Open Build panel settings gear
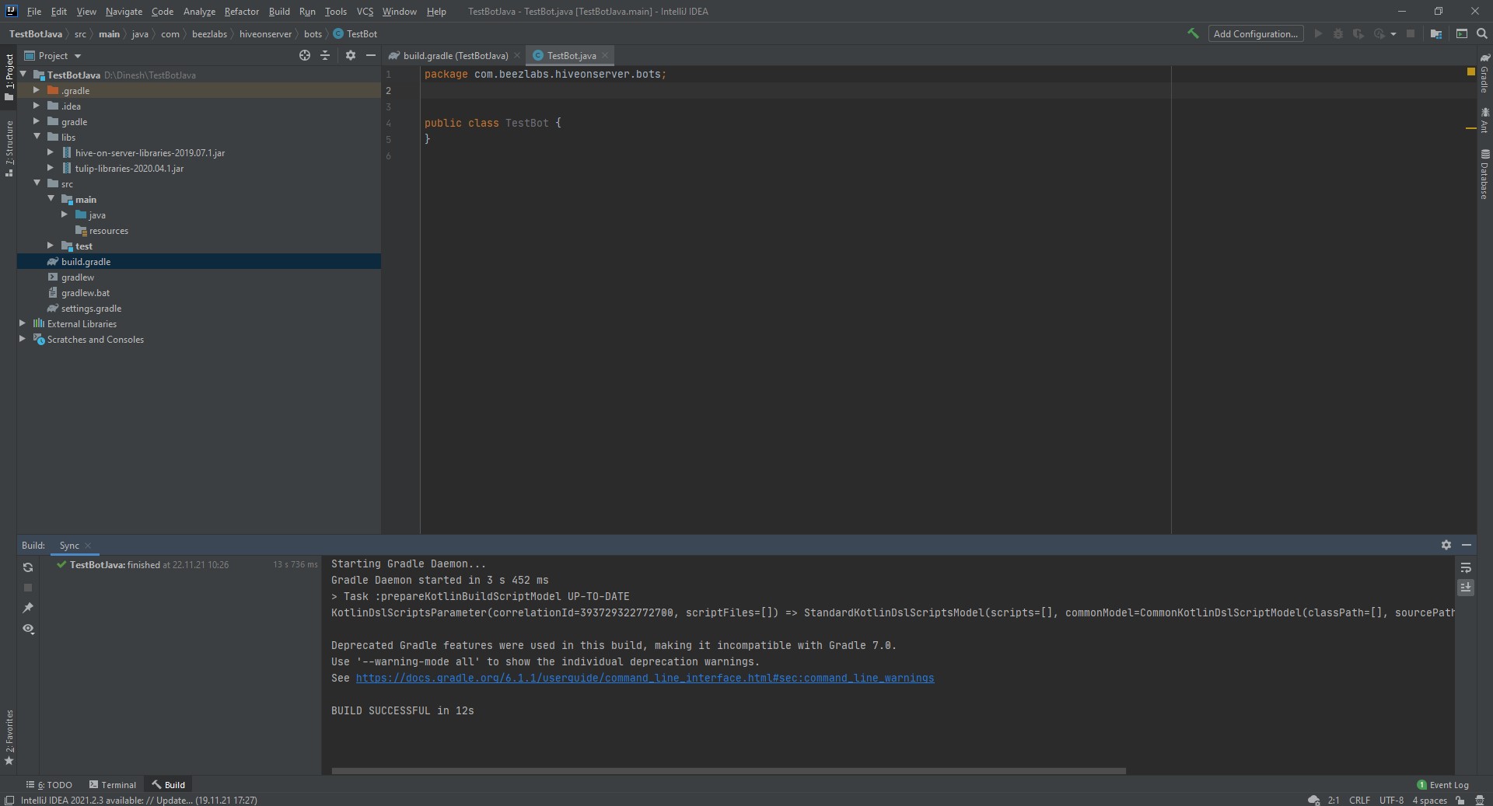Viewport: 1493px width, 806px height. point(1446,545)
